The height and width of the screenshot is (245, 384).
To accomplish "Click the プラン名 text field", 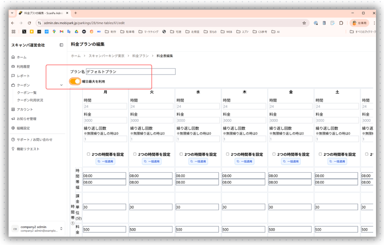I will tap(131, 72).
